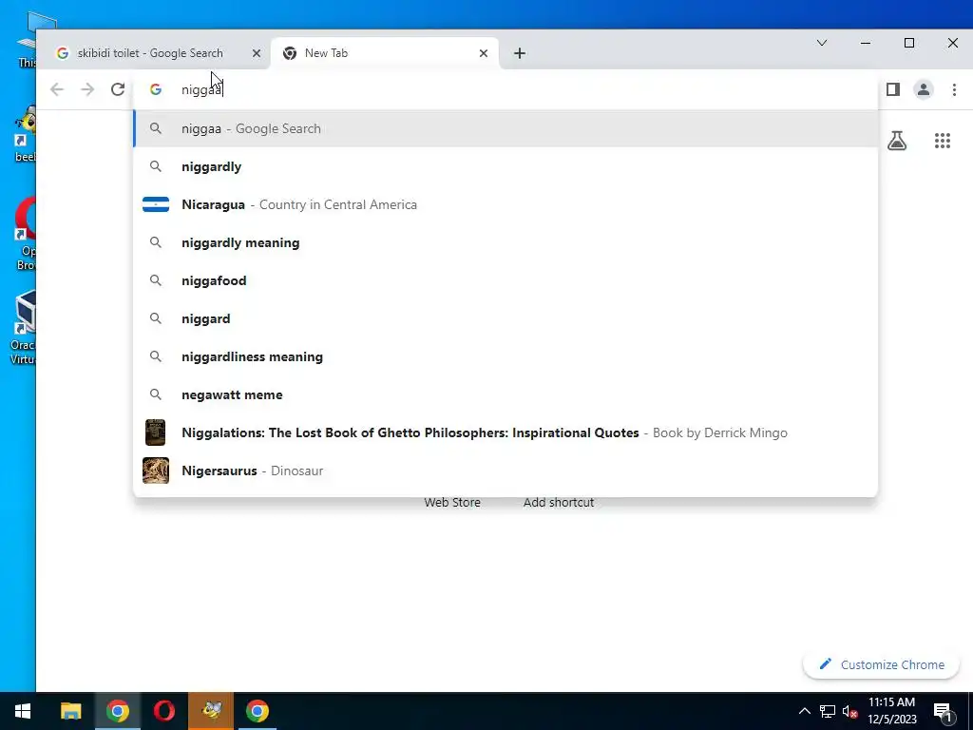Close the New Tab tab
This screenshot has height=730, width=973.
(x=484, y=53)
